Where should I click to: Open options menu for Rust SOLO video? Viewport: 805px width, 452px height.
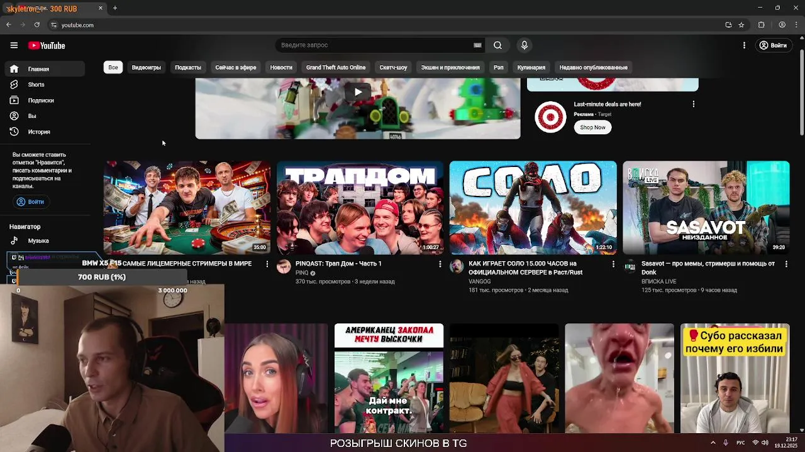(613, 264)
